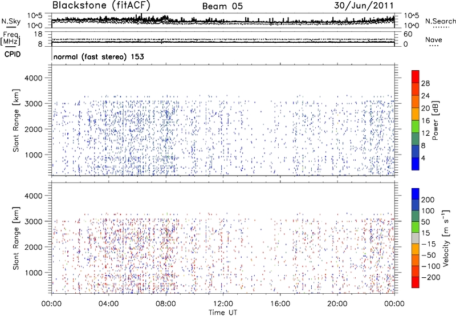Image resolution: width=456 pixels, height=316 pixels.
Task: Click the 'Beam 05' label
Action: coord(222,6)
